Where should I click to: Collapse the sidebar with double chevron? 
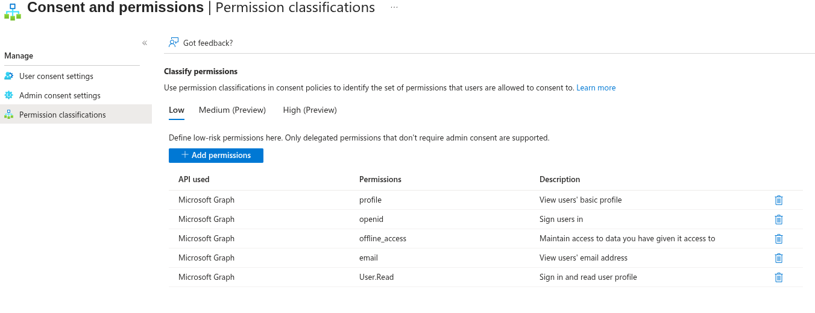click(145, 43)
